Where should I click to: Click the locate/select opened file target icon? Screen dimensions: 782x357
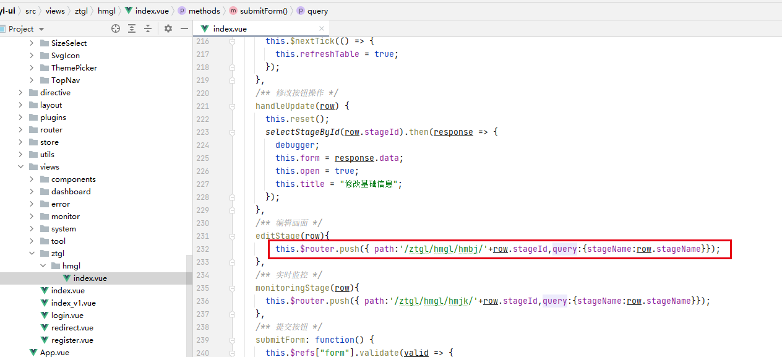click(116, 28)
